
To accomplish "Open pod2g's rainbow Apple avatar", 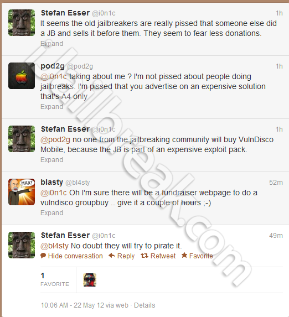I will point(22,76).
